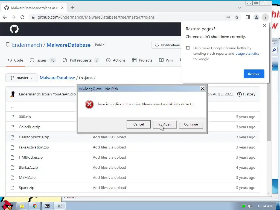The width and height of the screenshot is (280, 210).
Task: Switch to the Issues tab
Action: [x=43, y=60]
